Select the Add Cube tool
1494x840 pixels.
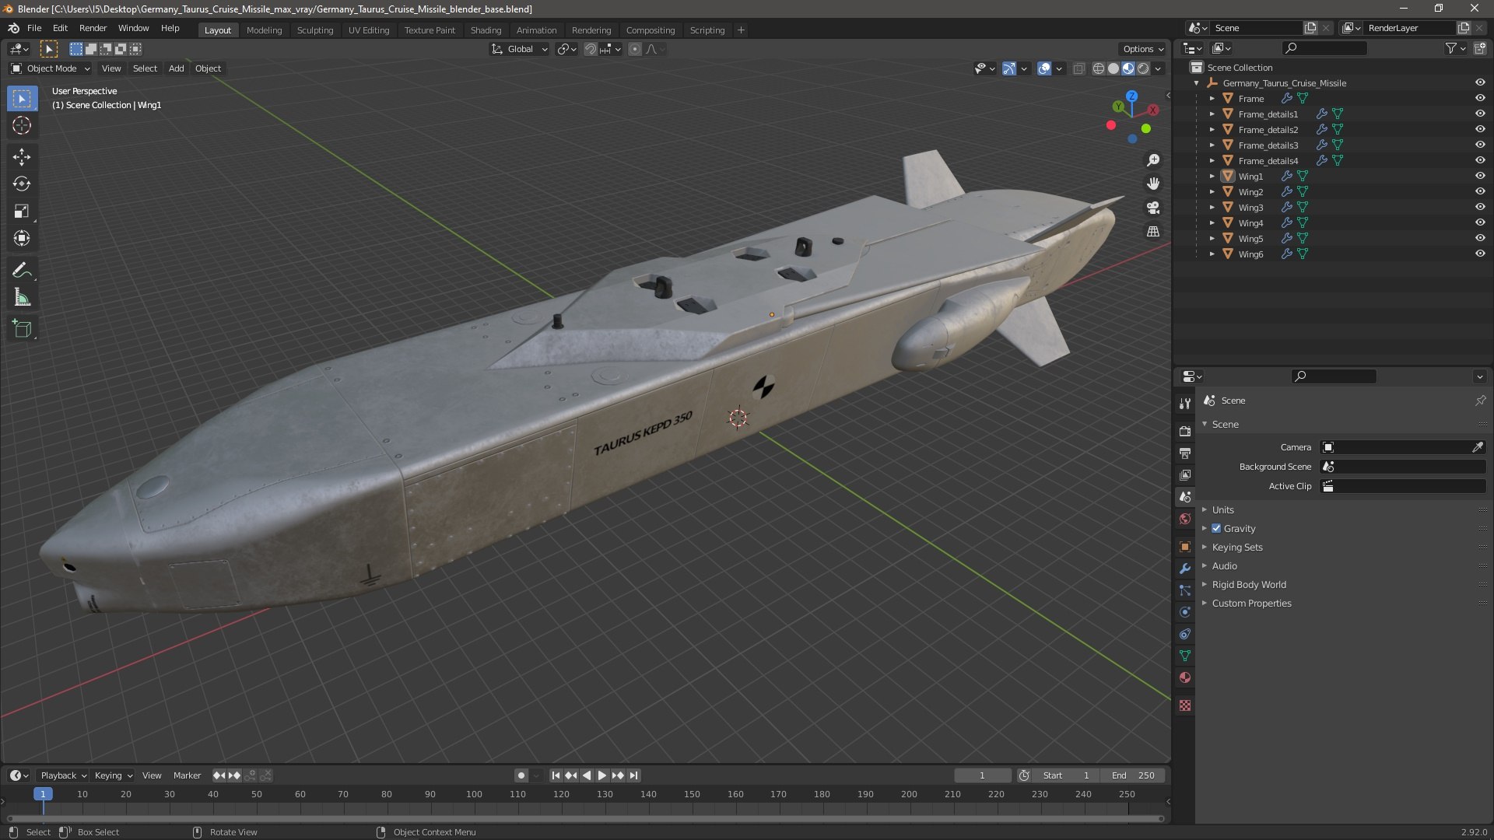click(22, 329)
